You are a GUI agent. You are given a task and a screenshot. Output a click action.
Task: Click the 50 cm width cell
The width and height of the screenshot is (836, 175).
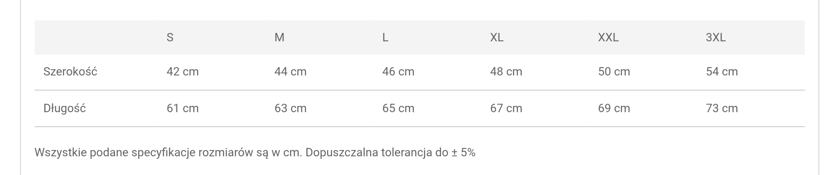(x=614, y=72)
